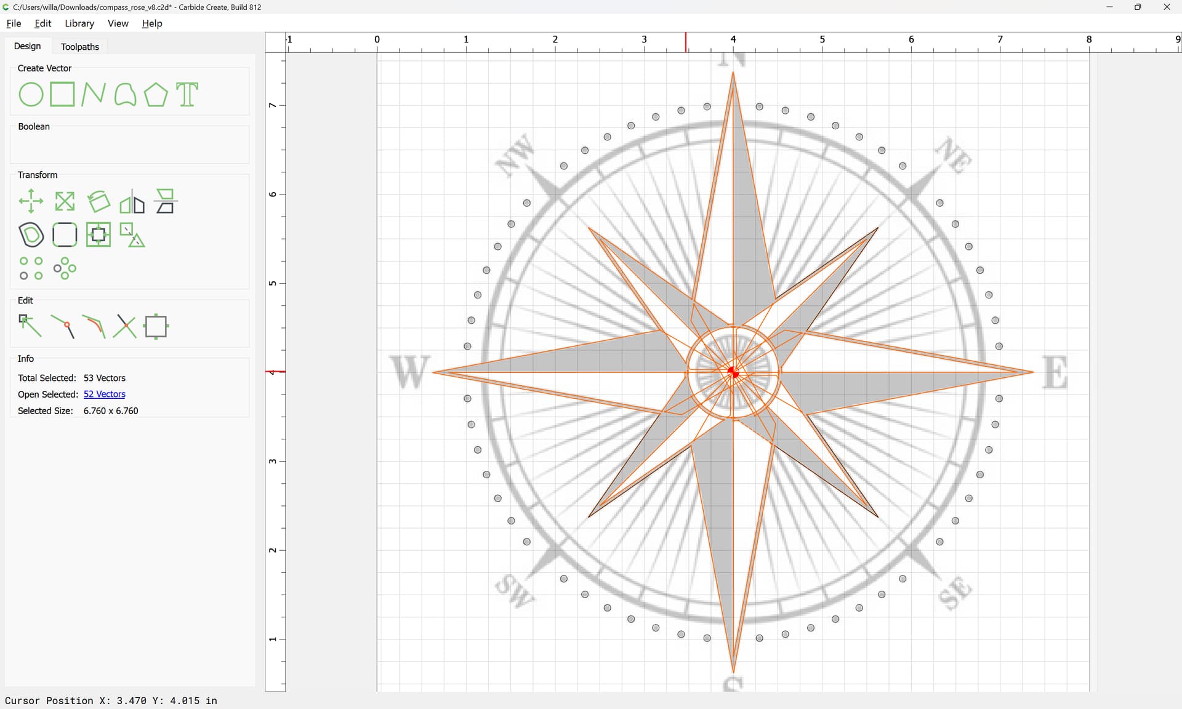Click the red center point of compass
This screenshot has height=709, width=1182.
pyautogui.click(x=733, y=372)
